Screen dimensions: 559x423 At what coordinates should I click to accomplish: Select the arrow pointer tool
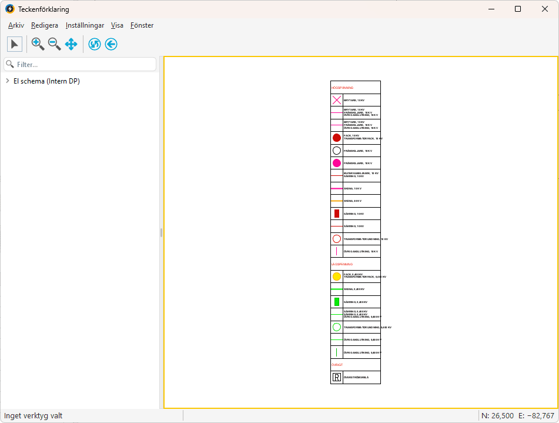15,44
